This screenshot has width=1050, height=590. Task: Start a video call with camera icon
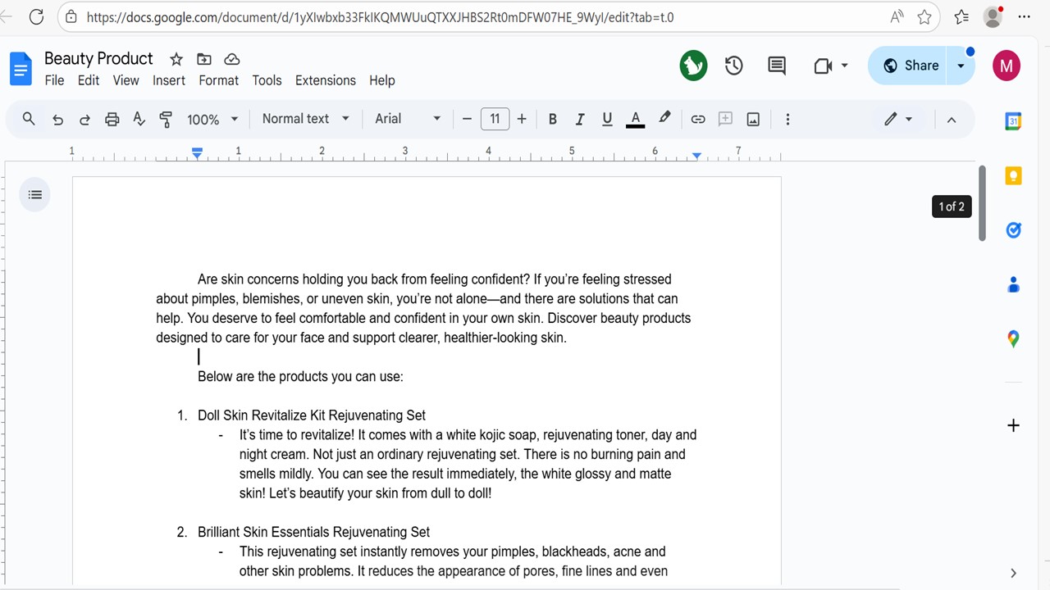coord(823,66)
